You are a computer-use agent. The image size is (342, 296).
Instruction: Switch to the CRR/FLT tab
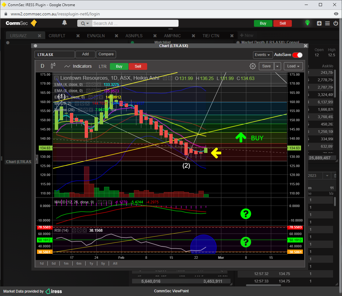[57, 36]
